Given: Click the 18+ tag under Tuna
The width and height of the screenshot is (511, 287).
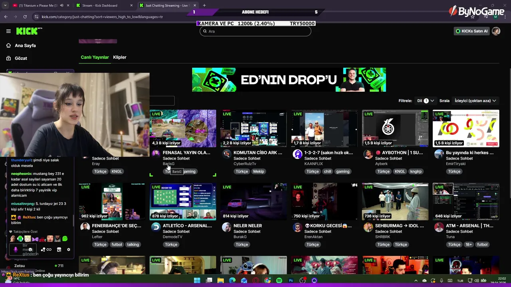Looking at the screenshot, I should 469,244.
